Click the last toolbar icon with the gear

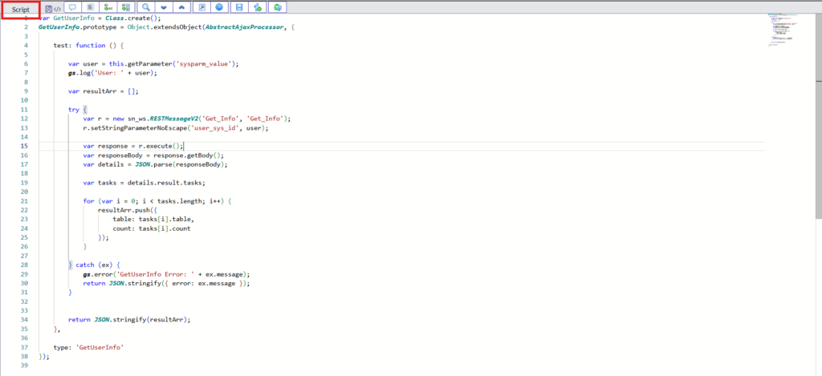coord(277,7)
